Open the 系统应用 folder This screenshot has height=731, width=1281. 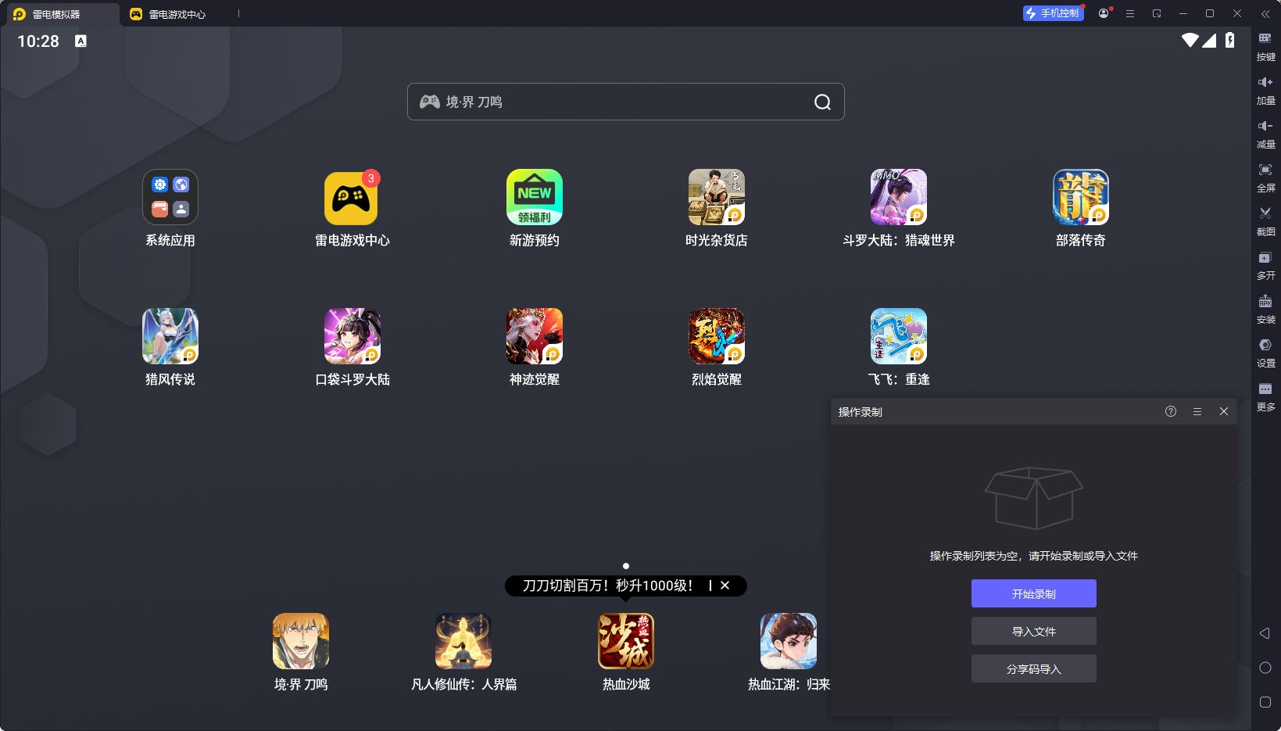coord(170,197)
